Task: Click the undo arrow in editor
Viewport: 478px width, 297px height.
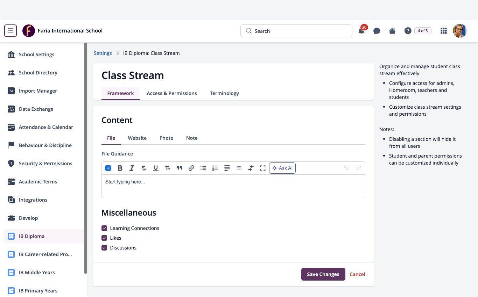Action: pos(346,168)
